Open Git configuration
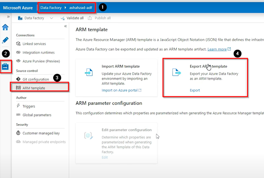Viewport: 264px width, 178px height. pos(36,80)
